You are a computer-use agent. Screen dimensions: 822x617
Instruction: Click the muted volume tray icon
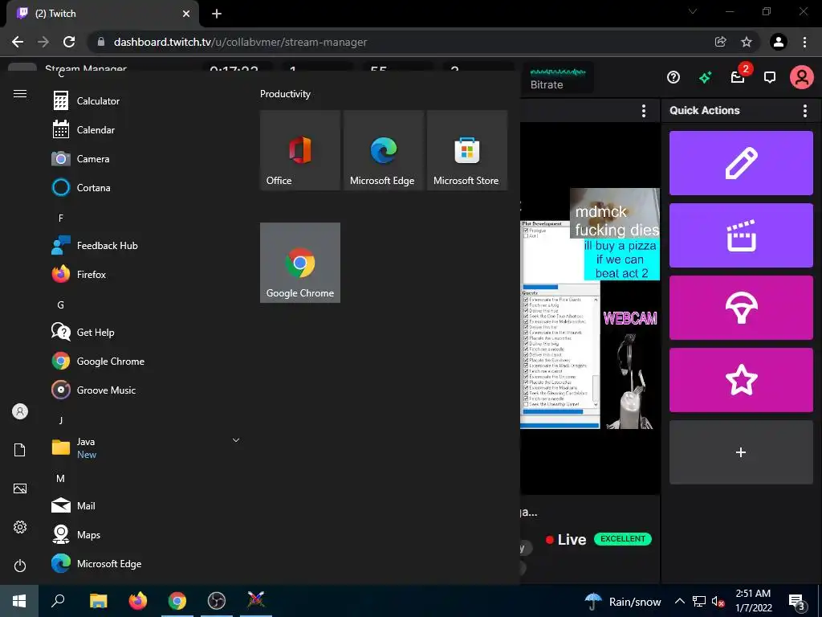[717, 601]
